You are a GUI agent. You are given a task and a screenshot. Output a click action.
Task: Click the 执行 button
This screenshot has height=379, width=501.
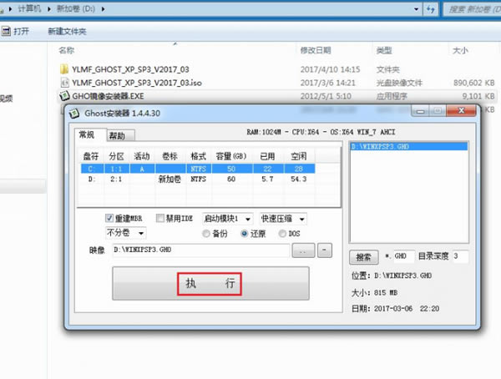(x=211, y=284)
